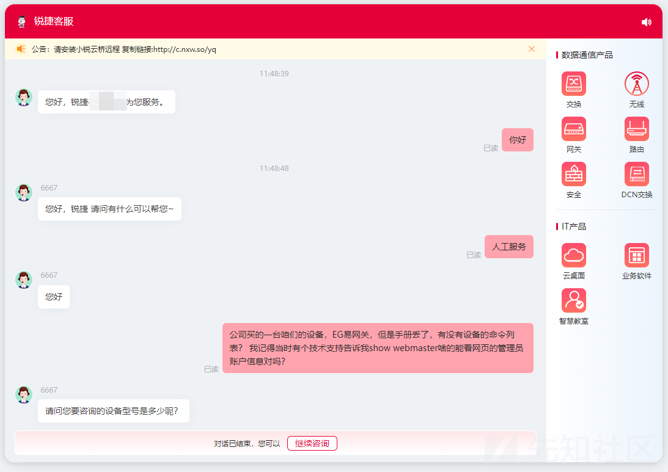The width and height of the screenshot is (668, 472).
Task: Click the 锐捷客服 title text
Action: click(54, 21)
